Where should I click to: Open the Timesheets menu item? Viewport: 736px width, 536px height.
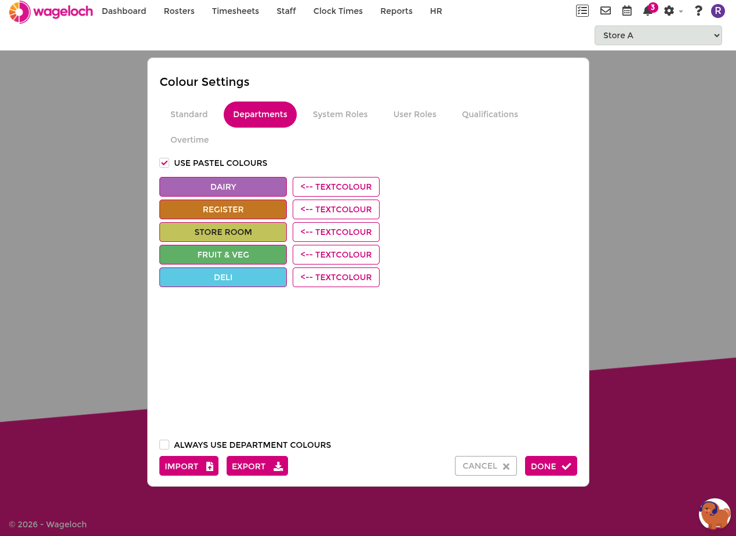235,11
